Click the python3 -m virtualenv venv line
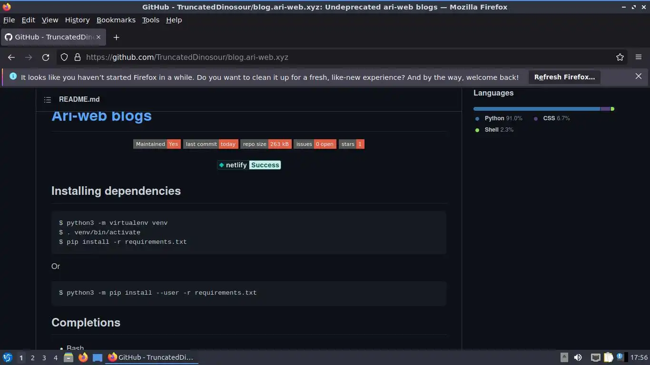Viewport: 650px width, 365px height. pyautogui.click(x=113, y=223)
